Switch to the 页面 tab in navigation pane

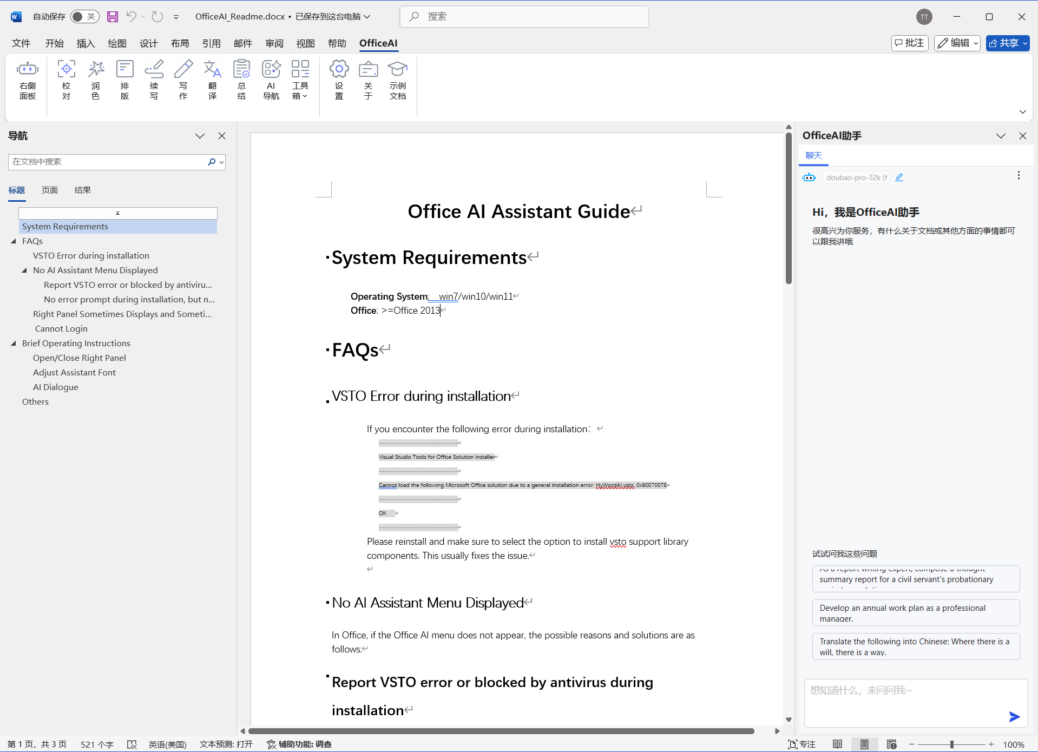point(50,190)
